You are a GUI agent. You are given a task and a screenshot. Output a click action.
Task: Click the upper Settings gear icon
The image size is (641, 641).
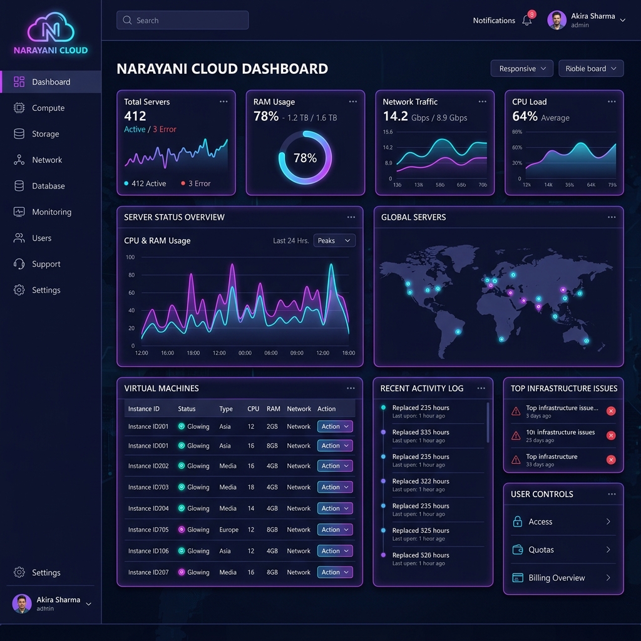coord(19,290)
